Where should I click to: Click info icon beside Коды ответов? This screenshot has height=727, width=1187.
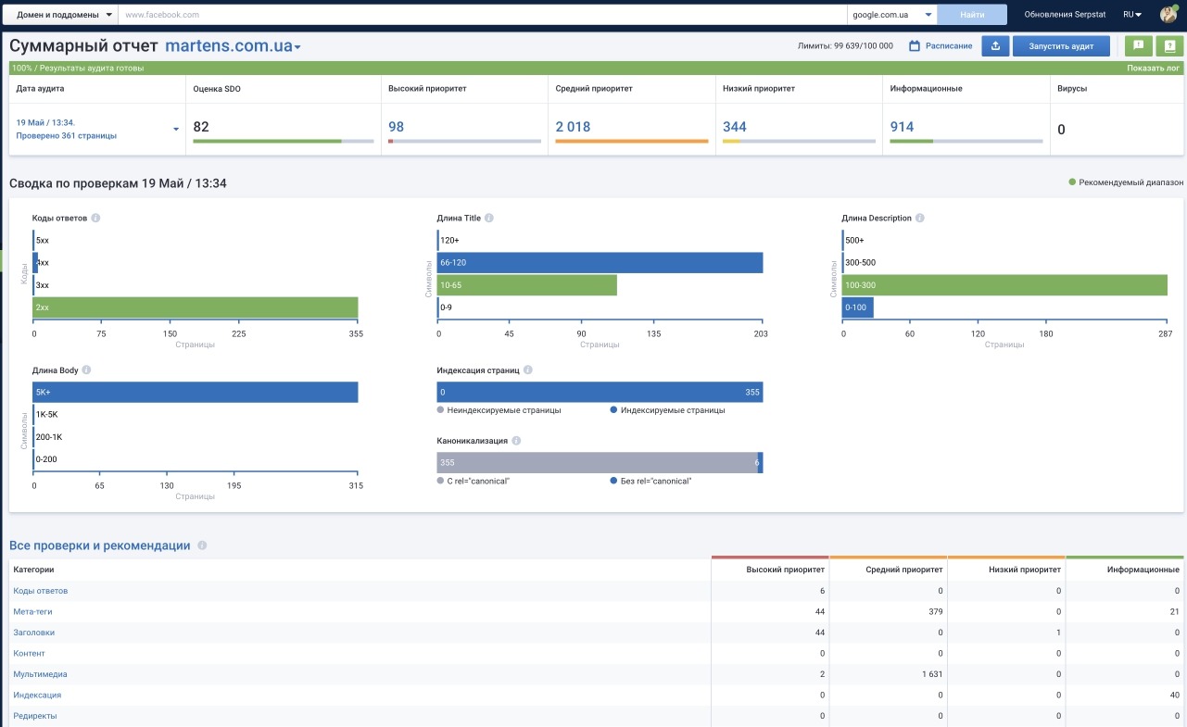coord(96,219)
